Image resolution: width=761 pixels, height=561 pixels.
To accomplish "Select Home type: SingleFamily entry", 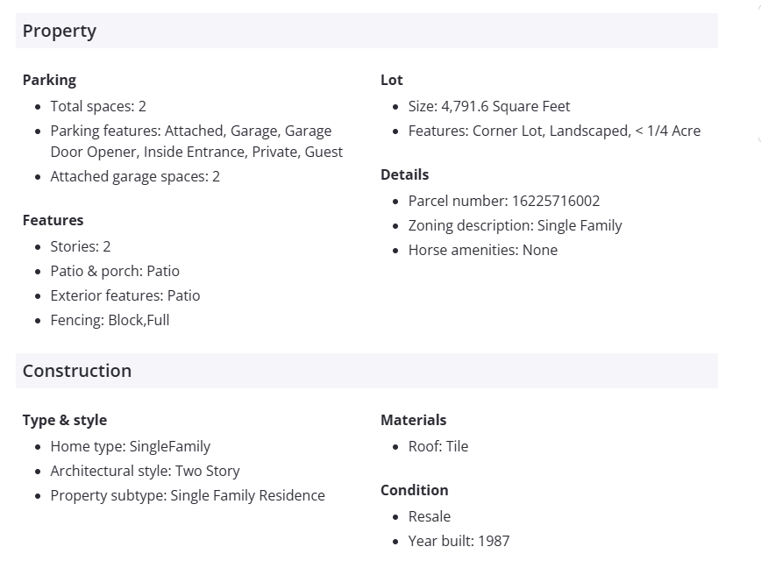I will [x=131, y=446].
